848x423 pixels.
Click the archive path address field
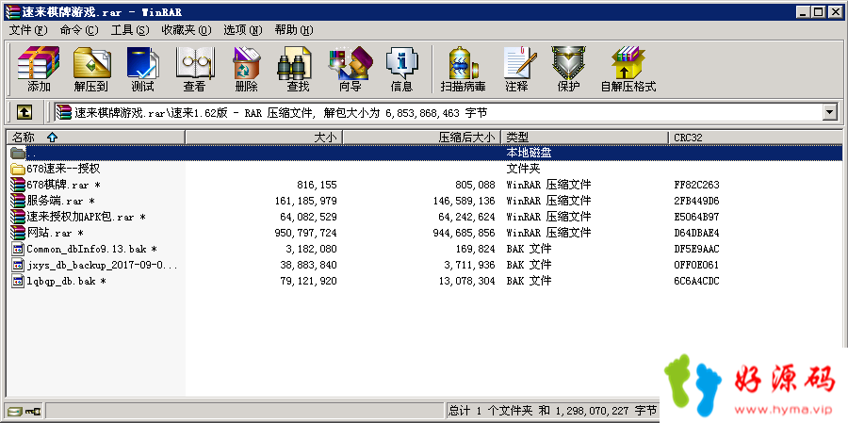pos(438,112)
